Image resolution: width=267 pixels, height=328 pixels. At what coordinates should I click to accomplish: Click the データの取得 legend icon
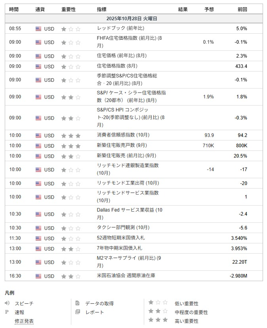click(x=78, y=303)
